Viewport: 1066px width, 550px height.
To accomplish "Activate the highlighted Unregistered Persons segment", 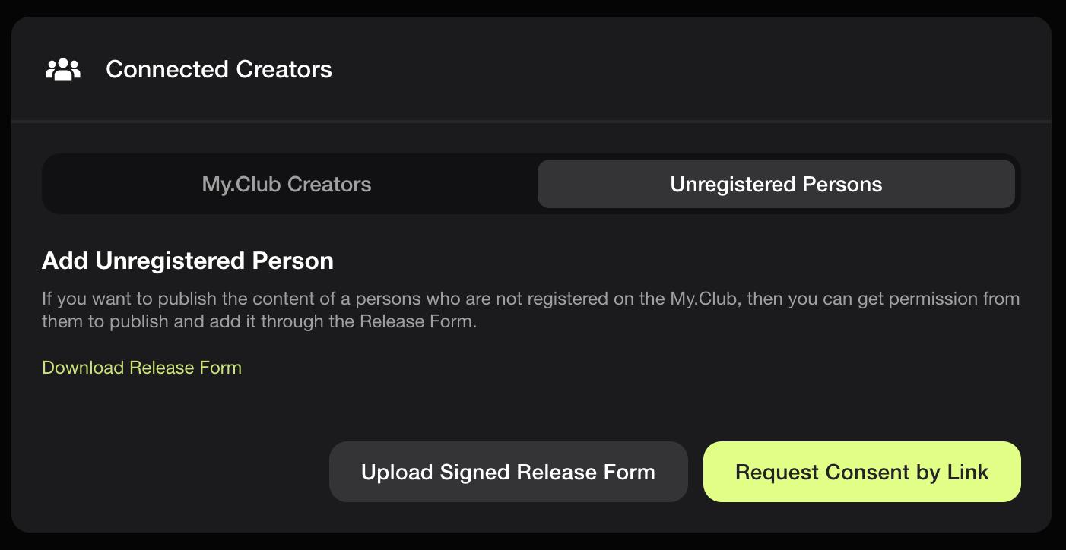I will tap(776, 184).
